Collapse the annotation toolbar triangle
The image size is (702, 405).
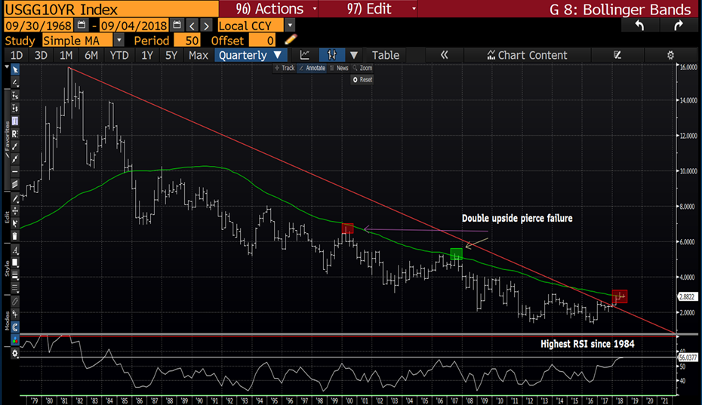tap(7, 67)
